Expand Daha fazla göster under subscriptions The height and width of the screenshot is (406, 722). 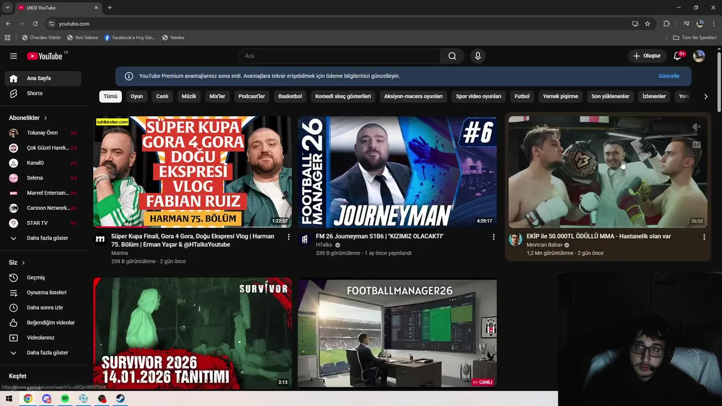43,238
